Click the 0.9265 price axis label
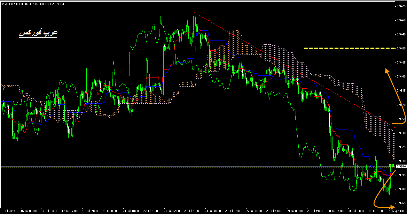Screen dimensions: 407x214 [x=401, y=203]
